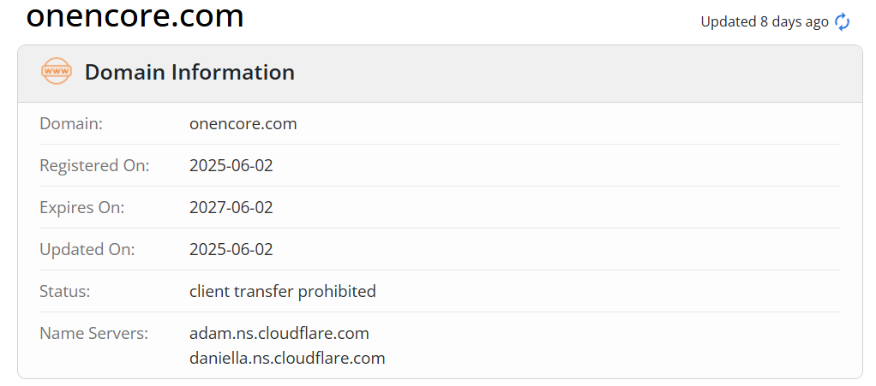Select the Registered On date value
Image resolution: width=876 pixels, height=386 pixels.
(231, 165)
